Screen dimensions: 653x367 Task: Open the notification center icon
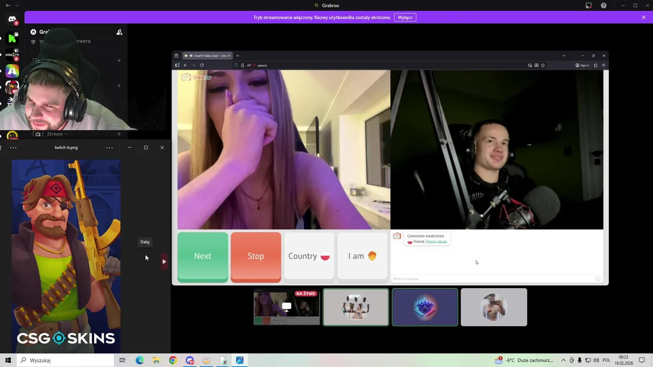pos(642,360)
